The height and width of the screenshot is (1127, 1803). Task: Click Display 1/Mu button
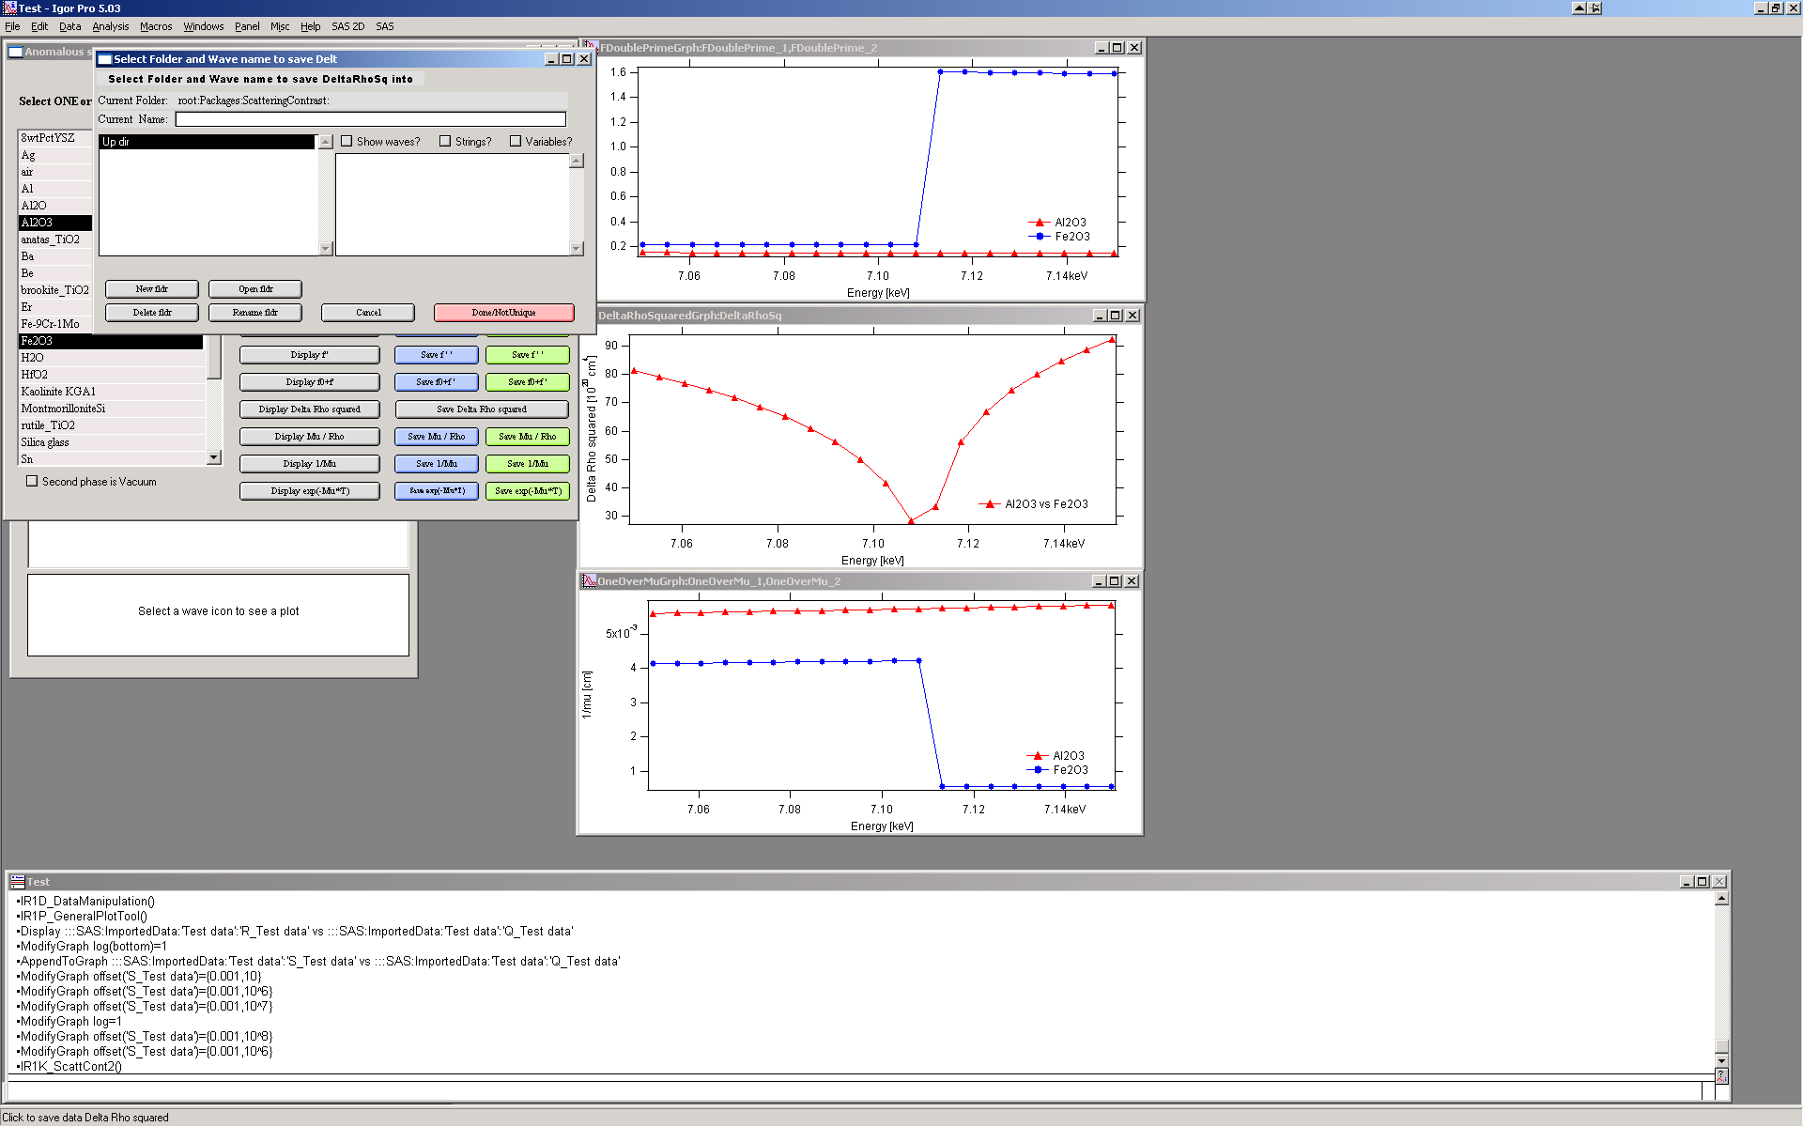(x=310, y=464)
